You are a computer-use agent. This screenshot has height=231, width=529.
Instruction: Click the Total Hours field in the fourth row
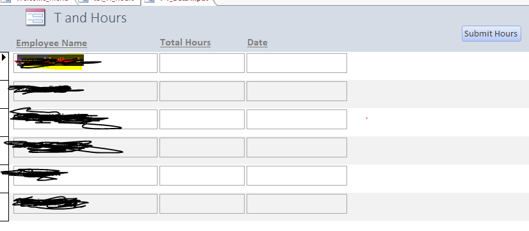click(x=202, y=147)
